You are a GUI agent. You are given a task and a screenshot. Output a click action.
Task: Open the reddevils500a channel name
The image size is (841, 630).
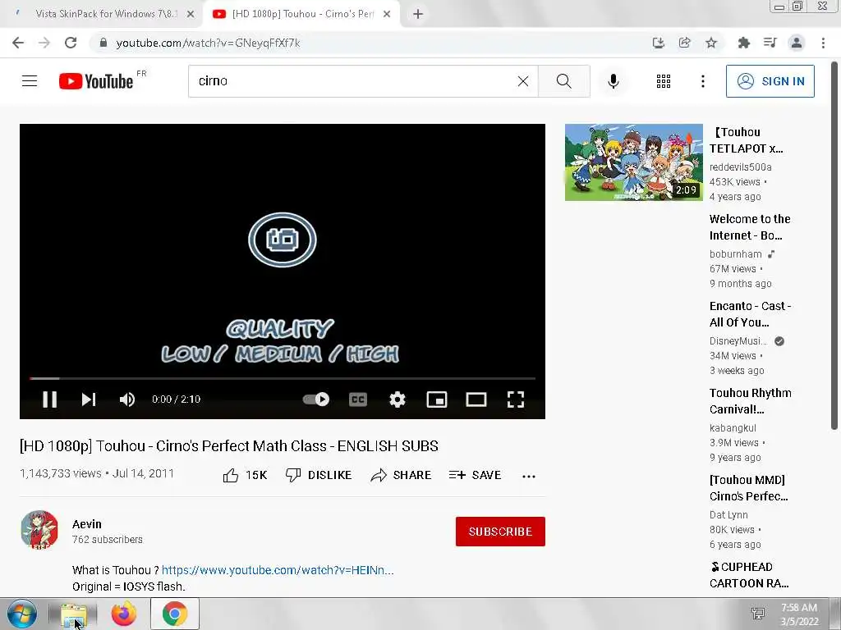tap(740, 167)
